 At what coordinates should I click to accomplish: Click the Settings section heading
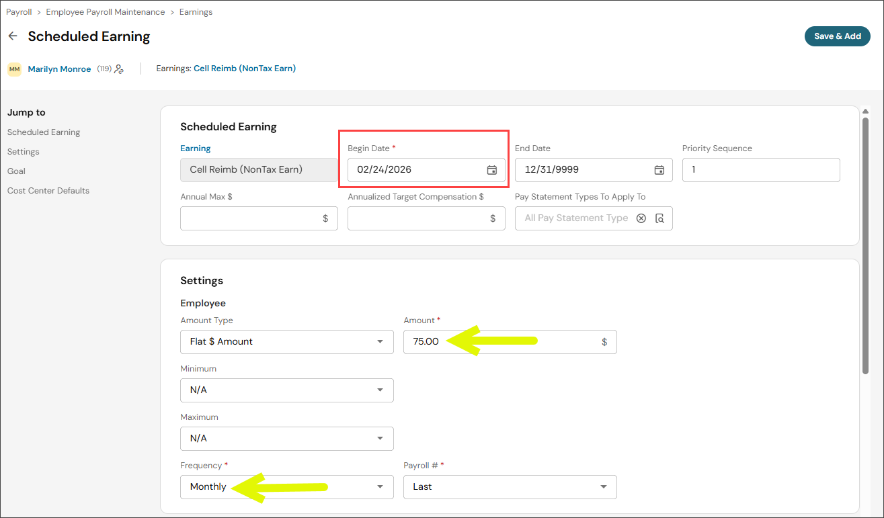202,281
